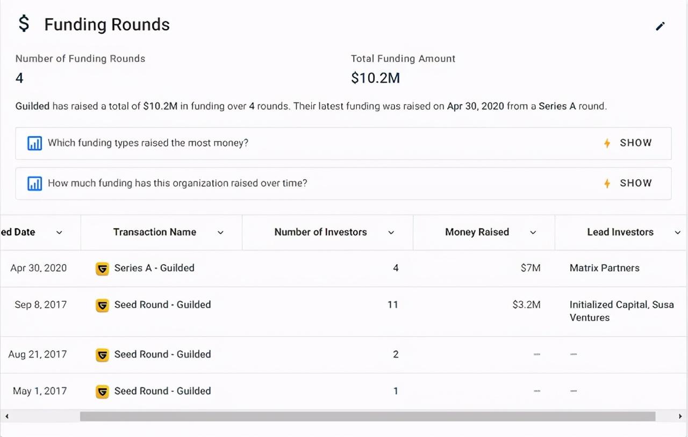688x437 pixels.
Task: Open Number of Investors column dropdown arrow
Action: (391, 232)
